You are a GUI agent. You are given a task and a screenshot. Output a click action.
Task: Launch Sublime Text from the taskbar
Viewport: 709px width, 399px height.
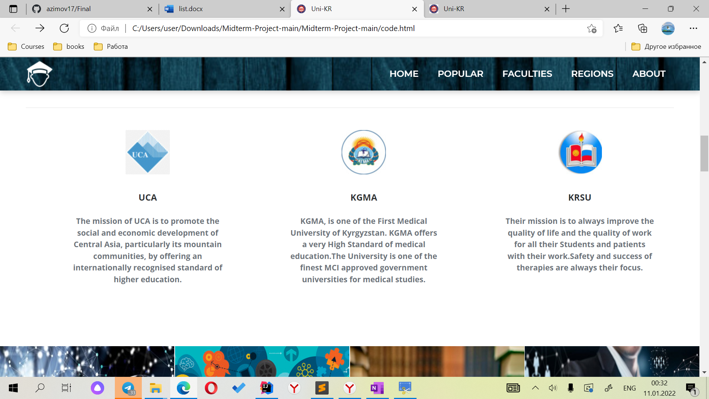(322, 388)
